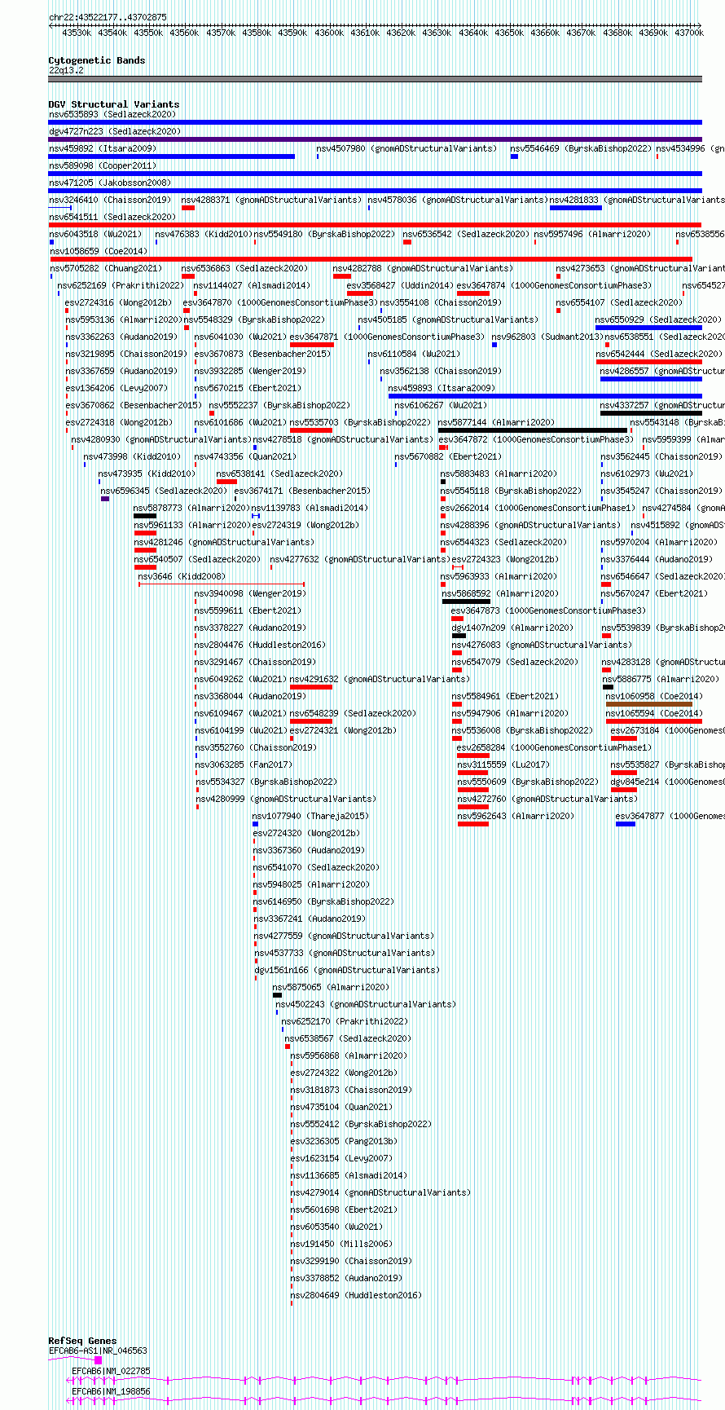The height and width of the screenshot is (1410, 725).
Task: Click the blue esv3647877 variant bar
Action: (x=625, y=824)
